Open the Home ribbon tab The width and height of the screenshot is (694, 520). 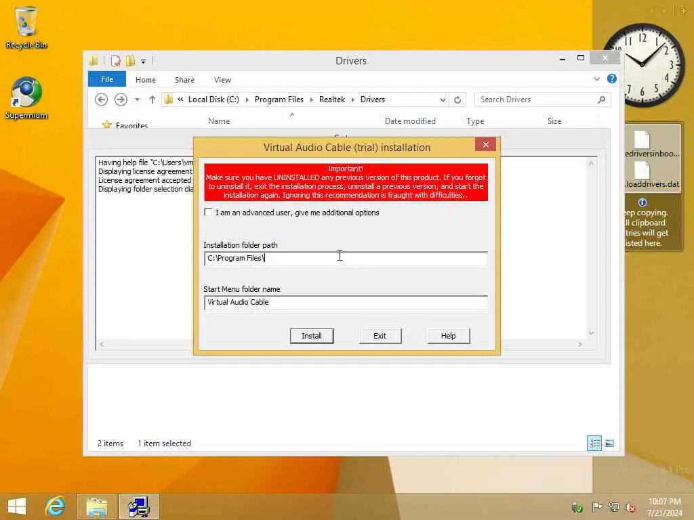(x=146, y=80)
